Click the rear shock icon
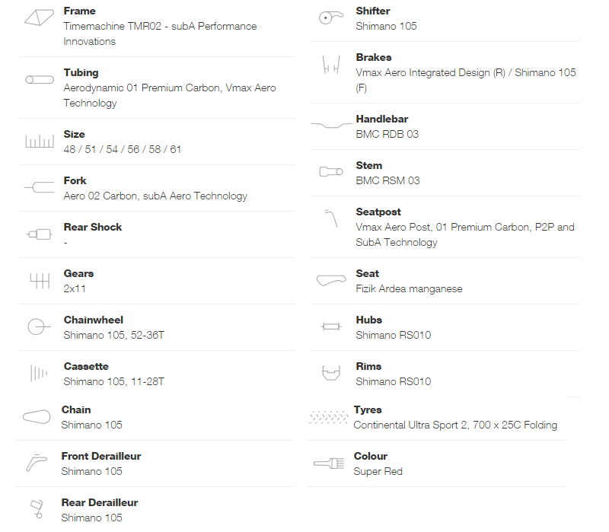Screen dimensions: 609x532 pyautogui.click(x=40, y=234)
